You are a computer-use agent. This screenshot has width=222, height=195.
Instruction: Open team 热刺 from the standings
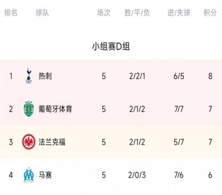pos(45,76)
